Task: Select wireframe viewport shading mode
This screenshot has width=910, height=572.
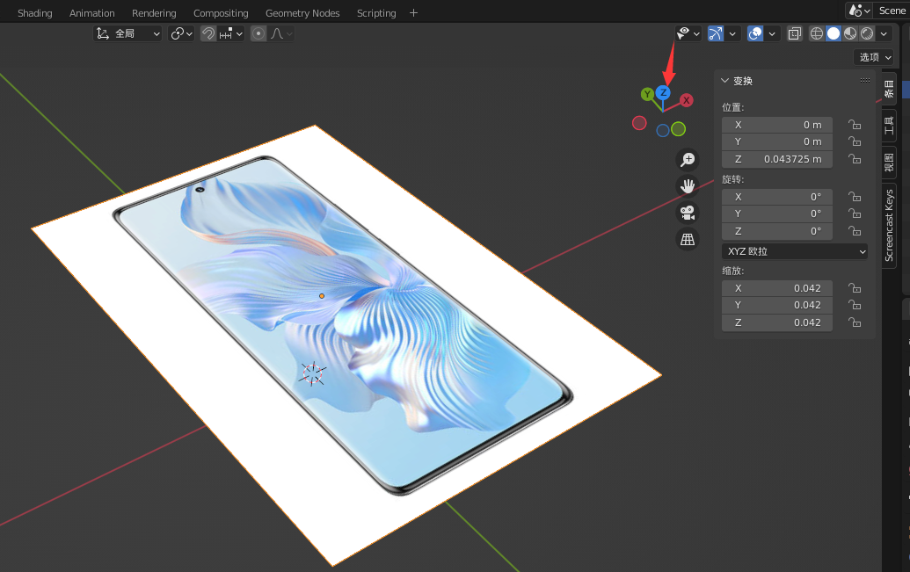Action: click(x=817, y=34)
